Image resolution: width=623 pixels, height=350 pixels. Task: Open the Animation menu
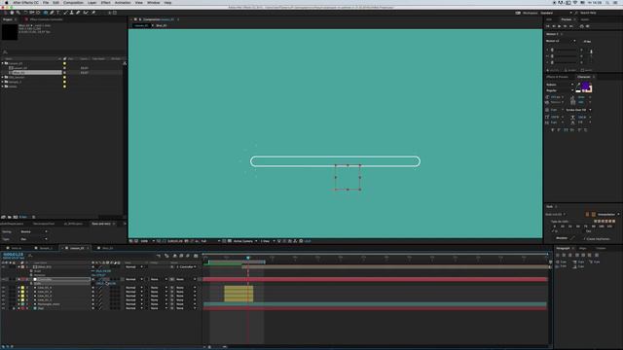123,2
